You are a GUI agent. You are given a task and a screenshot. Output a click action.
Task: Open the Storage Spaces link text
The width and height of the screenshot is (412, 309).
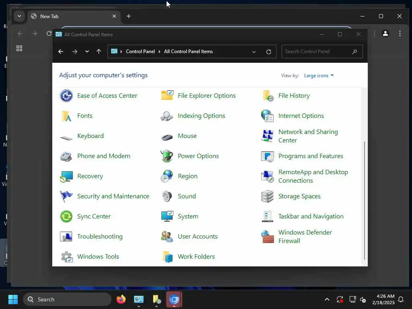(299, 196)
